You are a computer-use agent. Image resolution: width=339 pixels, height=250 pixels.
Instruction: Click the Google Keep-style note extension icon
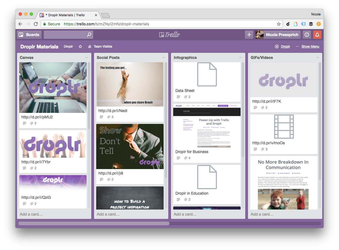[295, 24]
